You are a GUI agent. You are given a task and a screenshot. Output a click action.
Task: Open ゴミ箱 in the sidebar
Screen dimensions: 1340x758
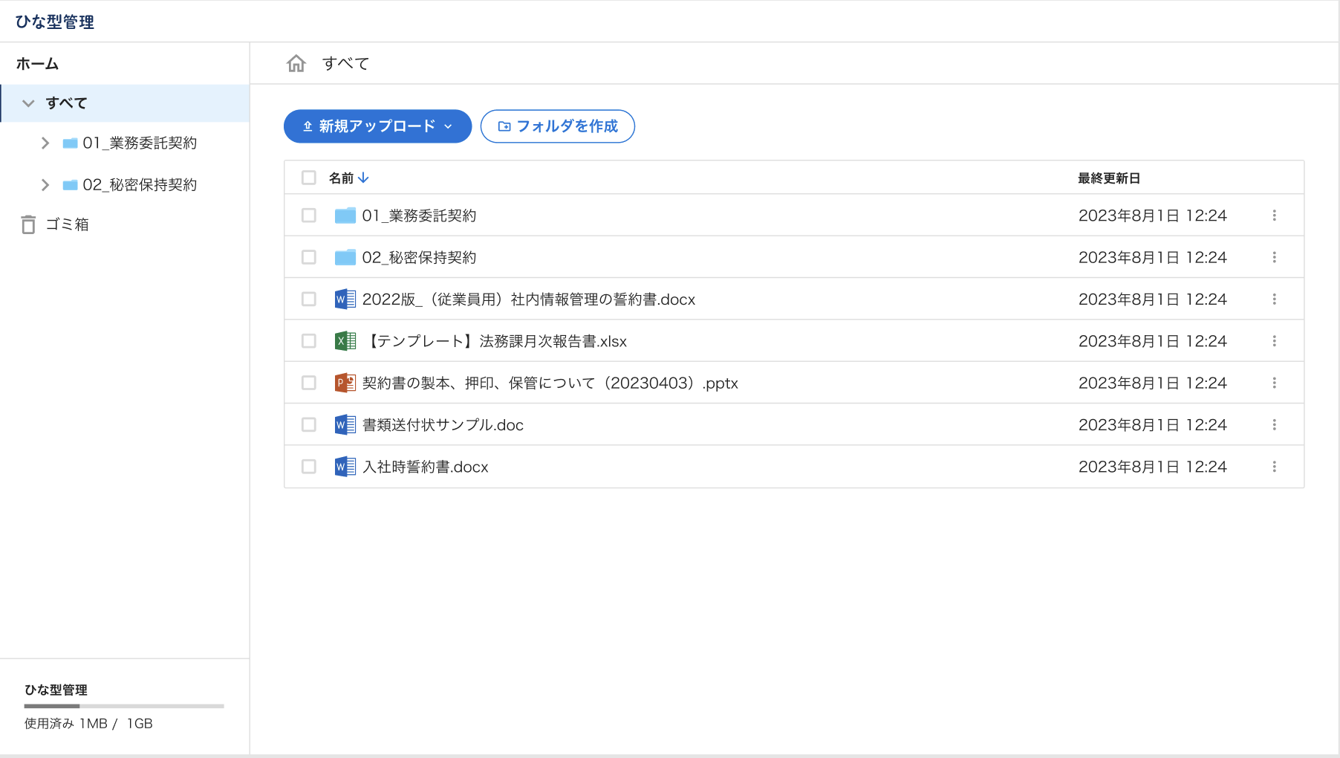pos(67,224)
